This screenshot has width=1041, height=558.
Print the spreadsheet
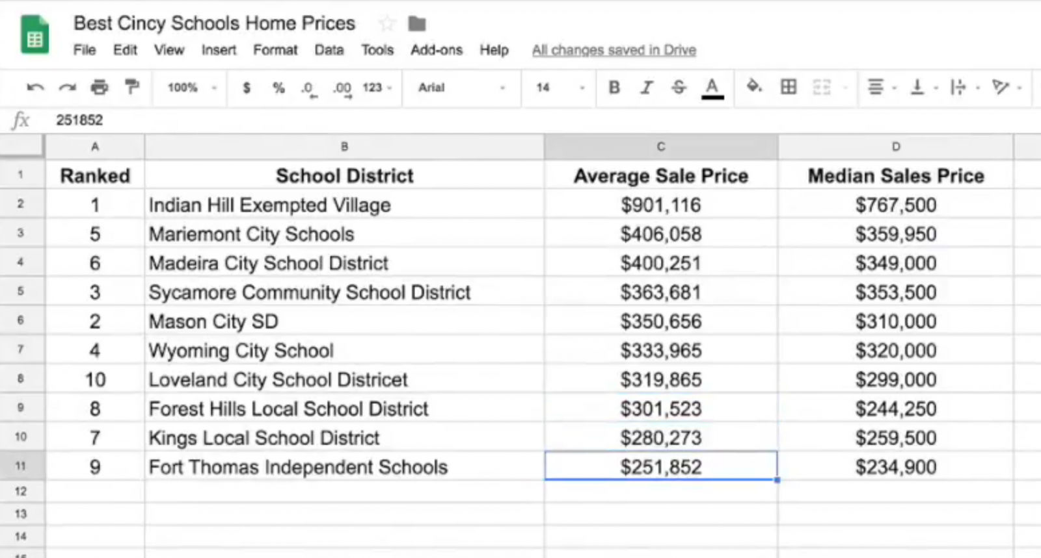pos(100,87)
